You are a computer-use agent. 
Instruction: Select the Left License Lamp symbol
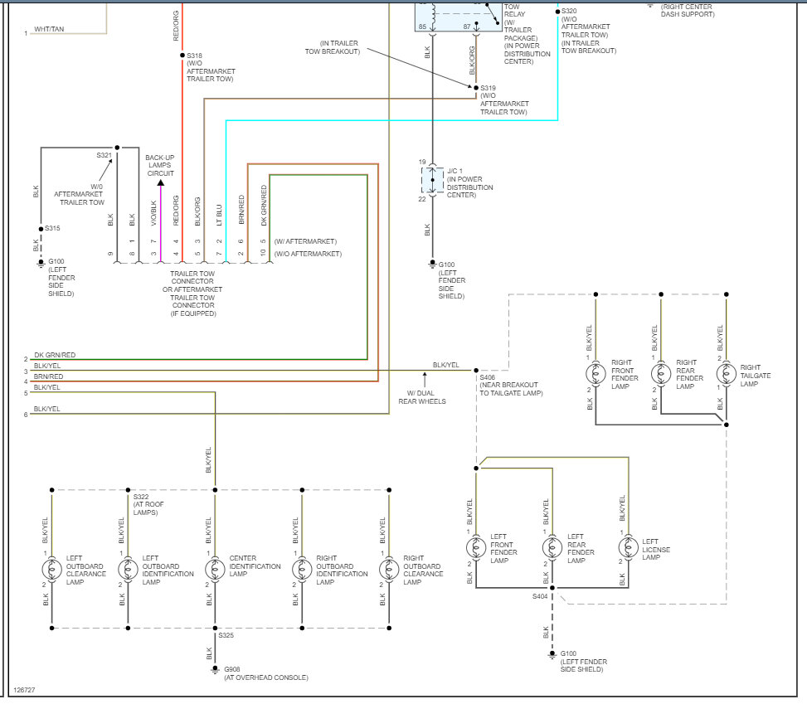click(629, 547)
